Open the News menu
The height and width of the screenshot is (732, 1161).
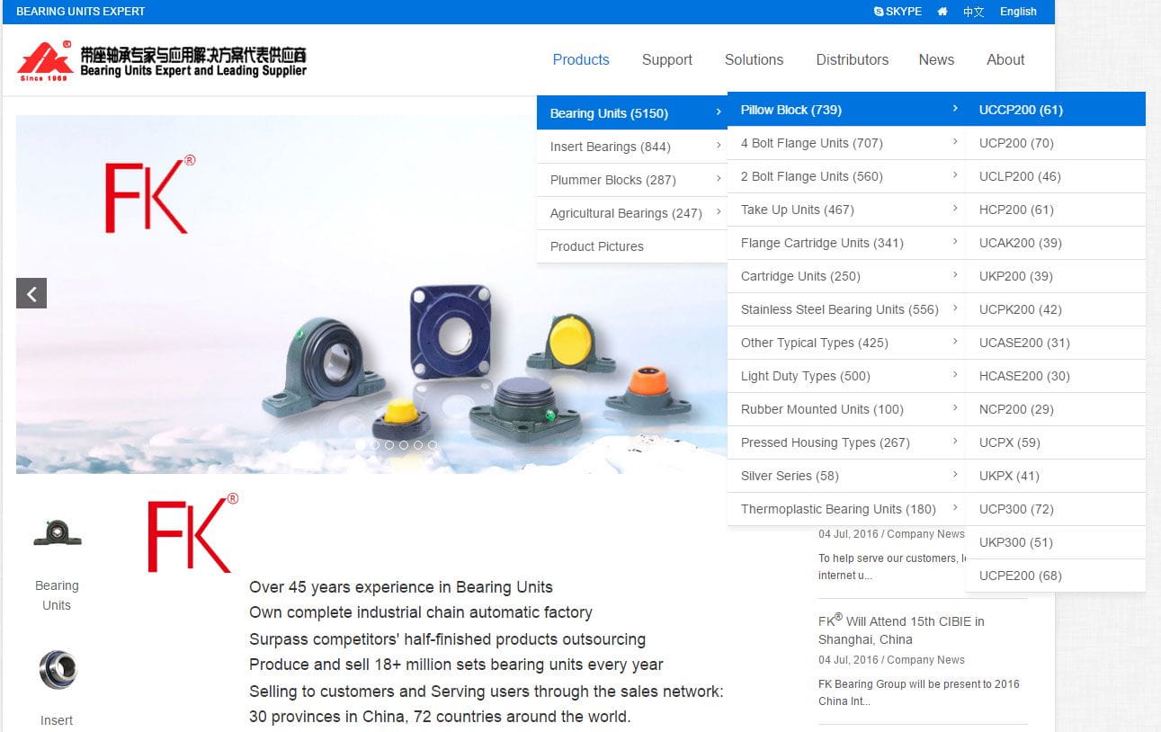click(x=936, y=59)
